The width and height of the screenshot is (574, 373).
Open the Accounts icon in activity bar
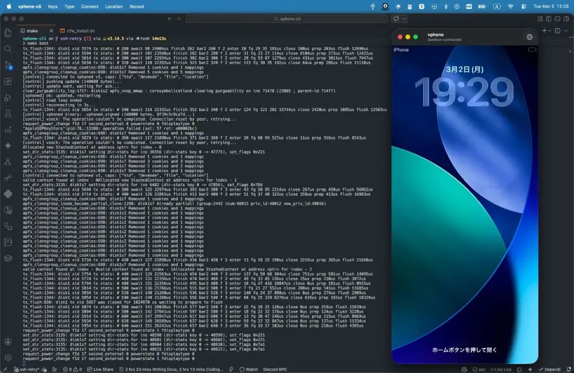click(7, 341)
